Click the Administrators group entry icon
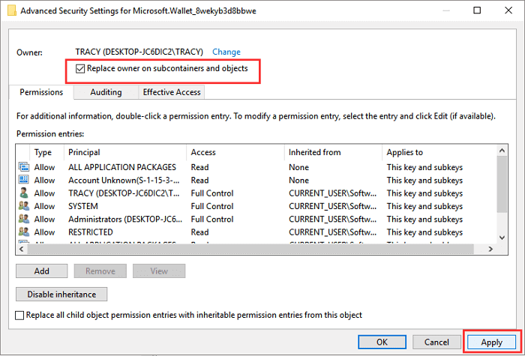Screen dimensions: 525x356 click(x=22, y=220)
